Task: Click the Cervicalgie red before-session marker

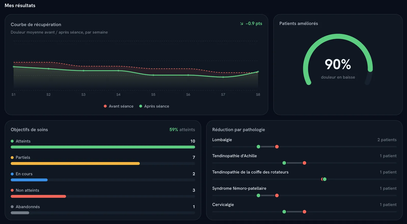Action: (304, 212)
